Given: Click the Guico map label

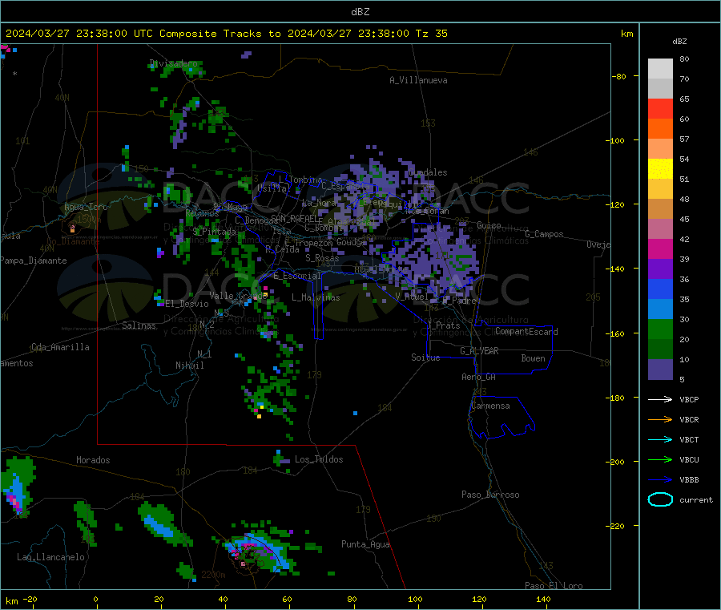Looking at the screenshot, I should tap(489, 225).
